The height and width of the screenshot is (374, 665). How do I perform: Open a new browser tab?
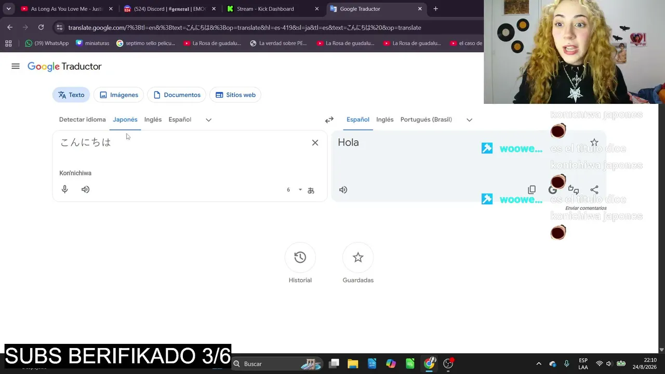[x=435, y=9]
